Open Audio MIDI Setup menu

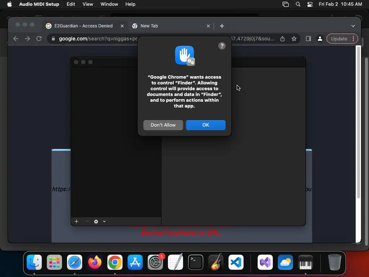coord(39,4)
